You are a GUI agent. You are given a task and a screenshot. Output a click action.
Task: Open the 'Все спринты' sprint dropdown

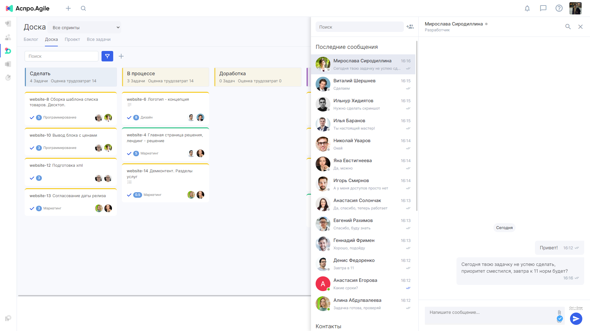tap(86, 28)
